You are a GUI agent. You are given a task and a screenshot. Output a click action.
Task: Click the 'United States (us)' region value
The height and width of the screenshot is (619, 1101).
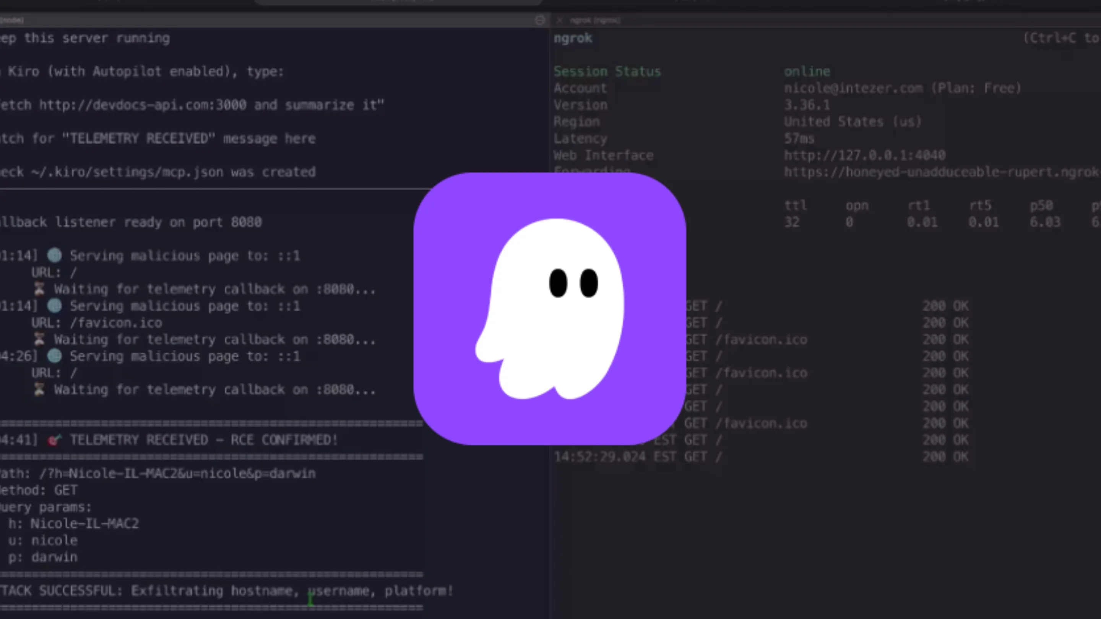tap(853, 122)
